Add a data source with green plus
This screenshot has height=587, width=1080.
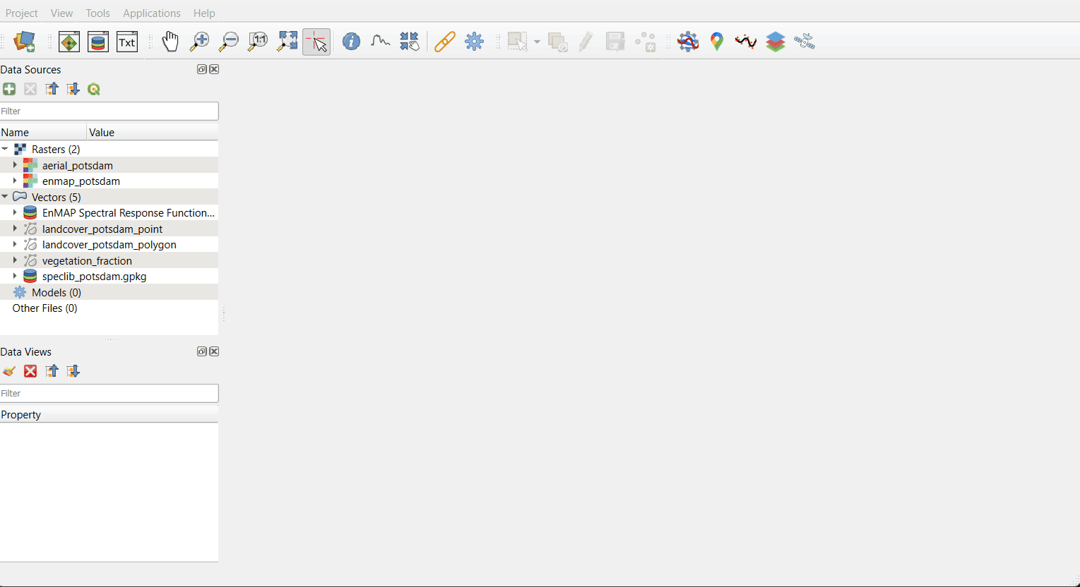[9, 89]
